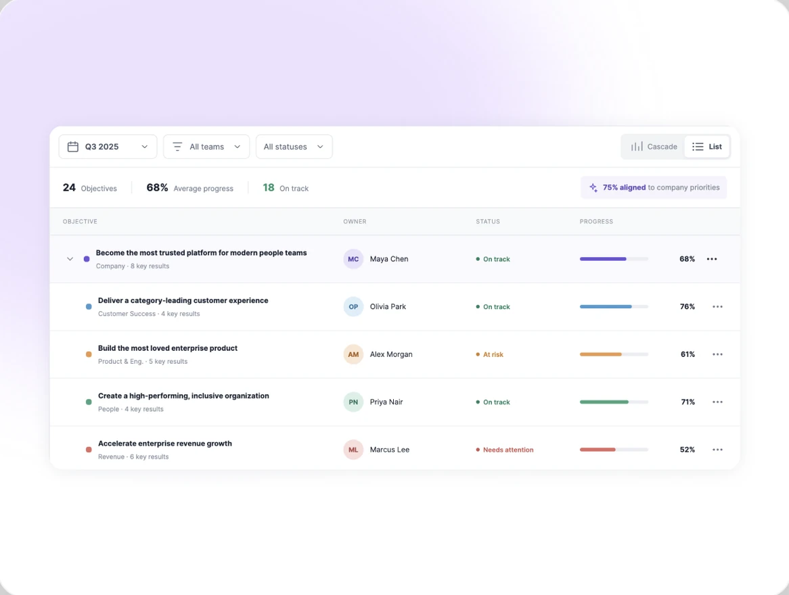Open the Q3 2025 period dropdown
Image resolution: width=789 pixels, height=595 pixels.
point(108,147)
